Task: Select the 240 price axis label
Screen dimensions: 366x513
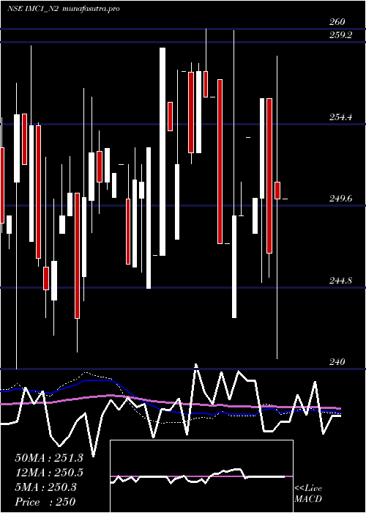Action: [337, 362]
